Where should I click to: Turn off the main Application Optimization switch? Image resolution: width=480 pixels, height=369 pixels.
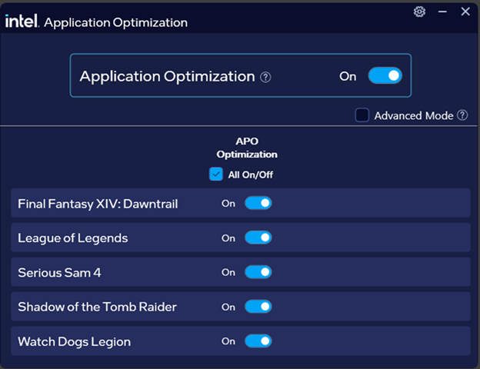[385, 75]
